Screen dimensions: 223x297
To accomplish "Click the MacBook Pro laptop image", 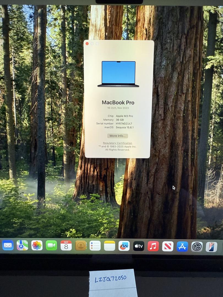I will pyautogui.click(x=118, y=74).
